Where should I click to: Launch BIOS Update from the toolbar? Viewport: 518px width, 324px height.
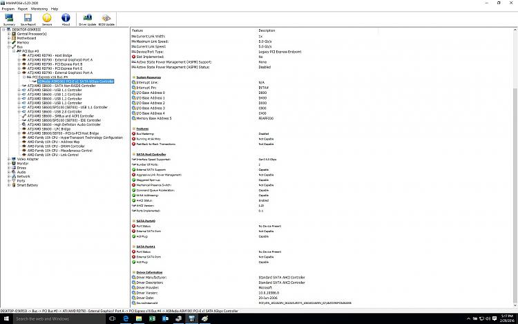point(106,19)
